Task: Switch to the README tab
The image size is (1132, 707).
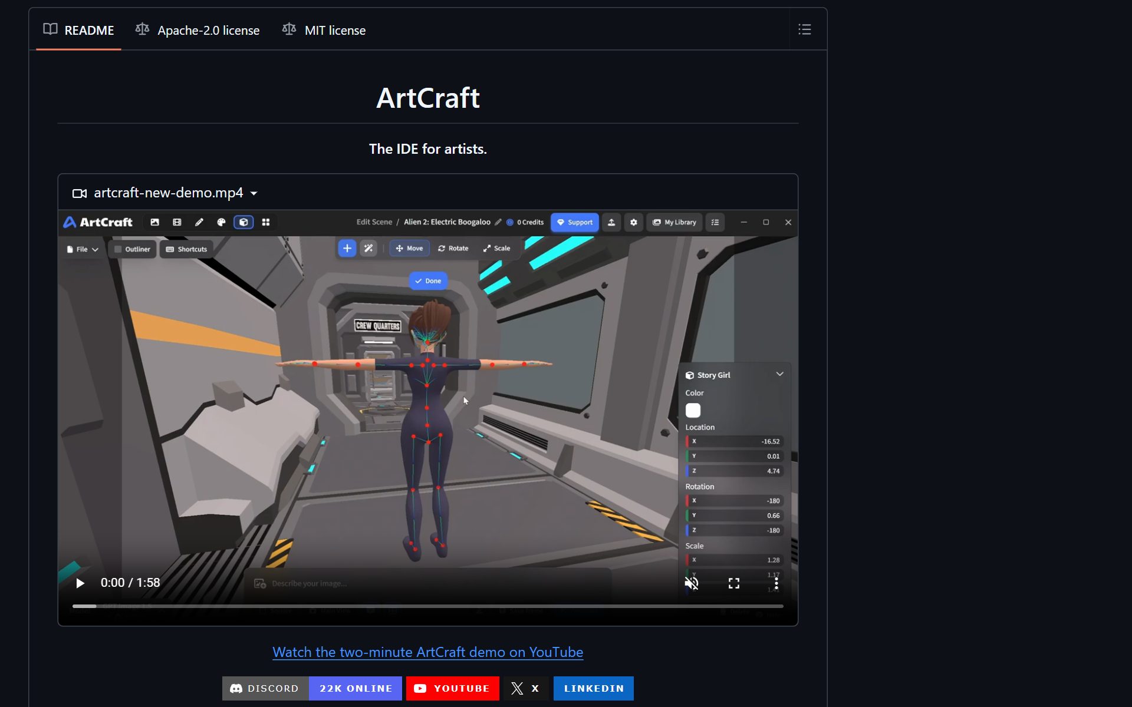Action: 78,30
